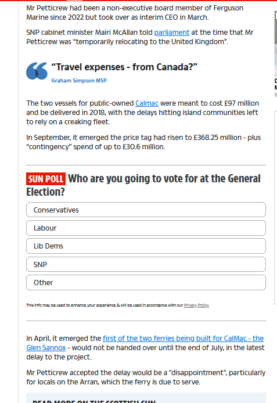Image resolution: width=277 pixels, height=403 pixels.
Task: Click the blue quotation marks icon
Action: 37,71
